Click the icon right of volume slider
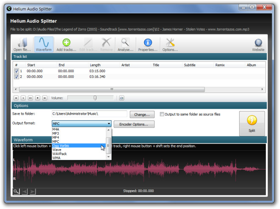Viewport: 280px width, 209px height. click(122, 98)
